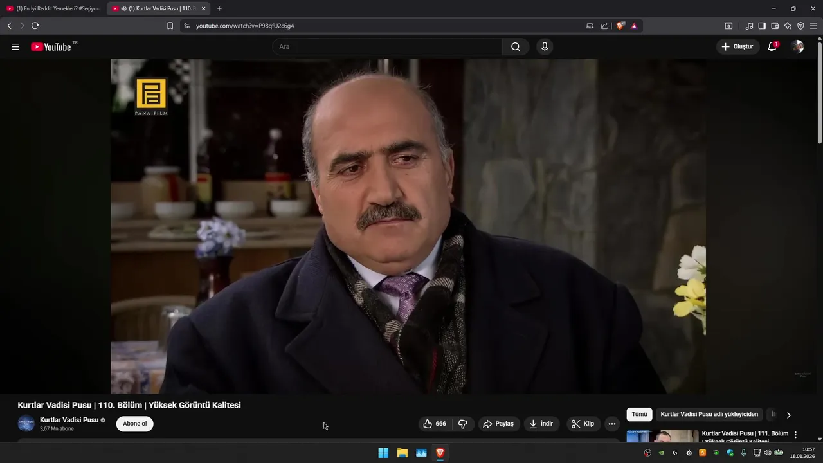The image size is (823, 463).
Task: Like the video with thumbs up
Action: pyautogui.click(x=435, y=424)
